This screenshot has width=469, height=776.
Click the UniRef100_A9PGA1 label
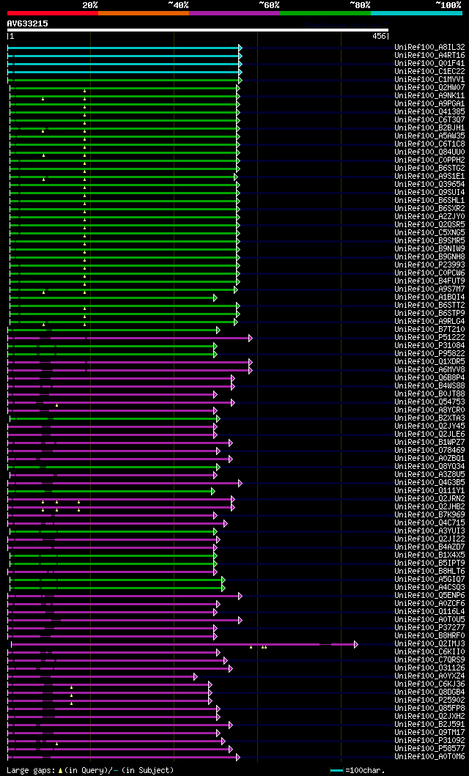[x=429, y=104]
